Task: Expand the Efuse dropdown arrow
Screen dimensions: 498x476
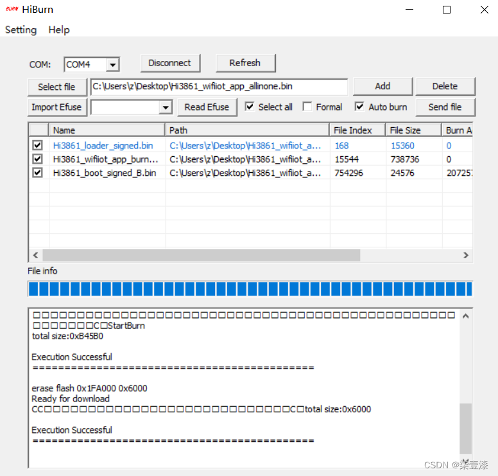Action: [x=166, y=107]
